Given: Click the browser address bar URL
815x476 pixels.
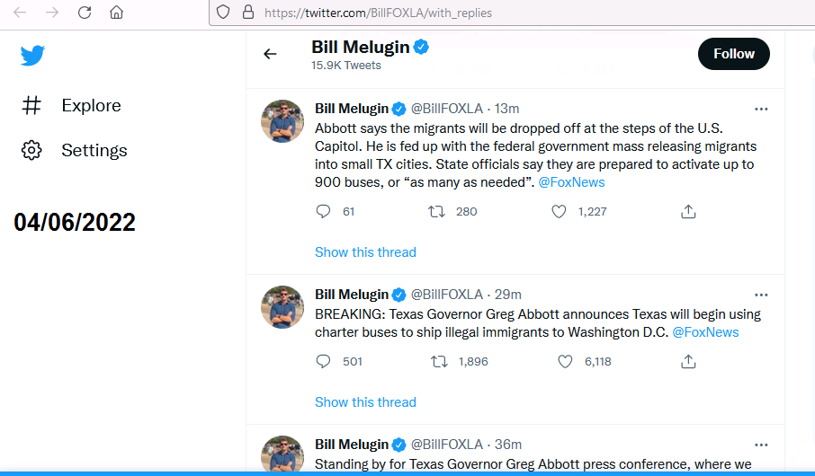Looking at the screenshot, I should pyautogui.click(x=378, y=13).
